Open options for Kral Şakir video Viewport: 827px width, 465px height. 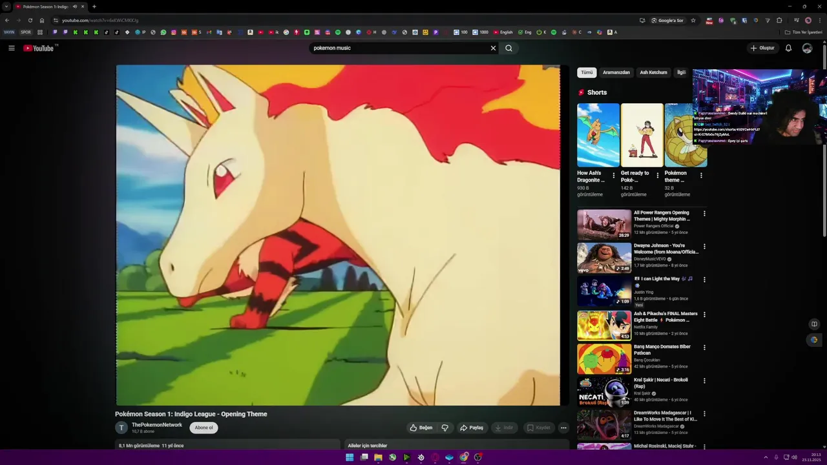(x=704, y=380)
